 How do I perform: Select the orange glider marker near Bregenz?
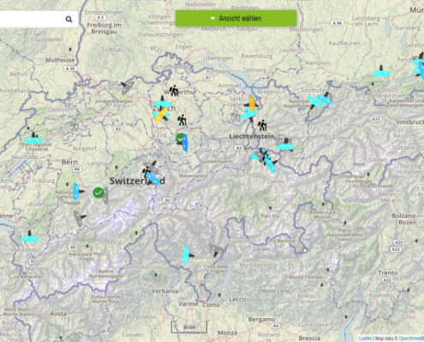coord(252,103)
